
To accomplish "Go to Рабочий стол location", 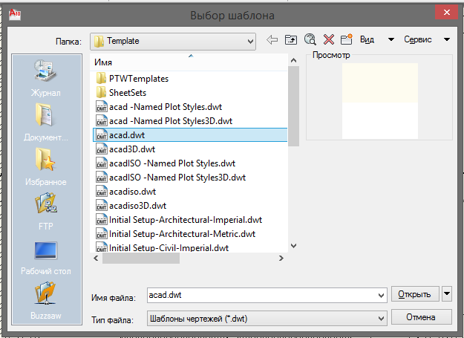I will (45, 258).
